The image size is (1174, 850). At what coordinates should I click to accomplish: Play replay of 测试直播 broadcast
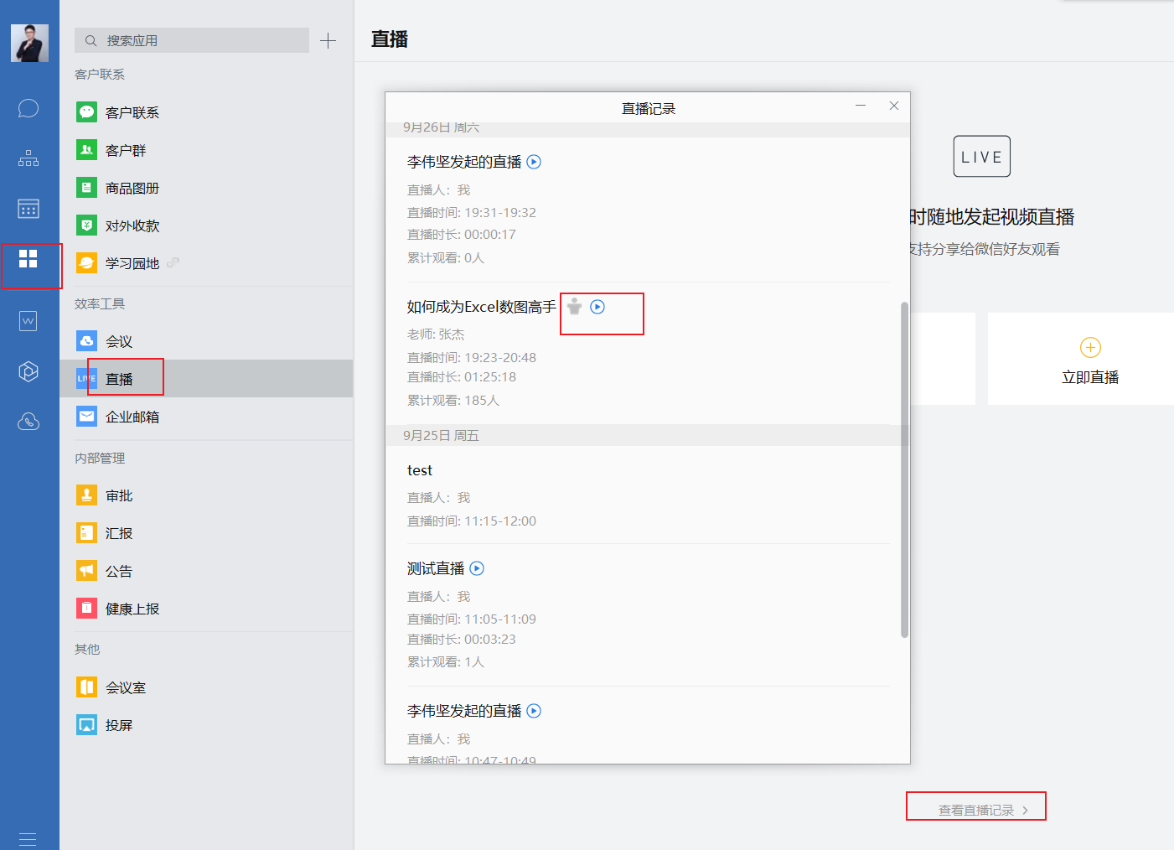tap(477, 568)
